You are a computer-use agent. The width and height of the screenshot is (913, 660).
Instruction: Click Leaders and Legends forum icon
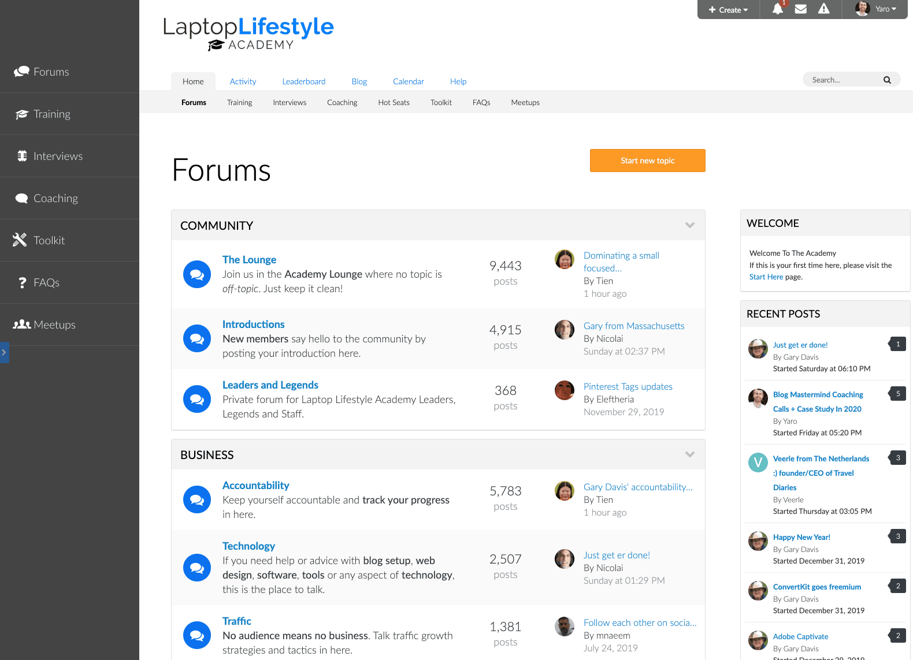(197, 399)
